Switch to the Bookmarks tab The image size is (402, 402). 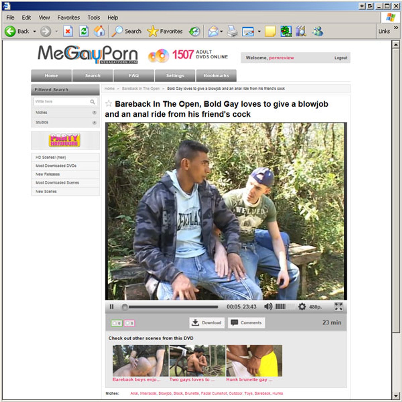coord(216,76)
